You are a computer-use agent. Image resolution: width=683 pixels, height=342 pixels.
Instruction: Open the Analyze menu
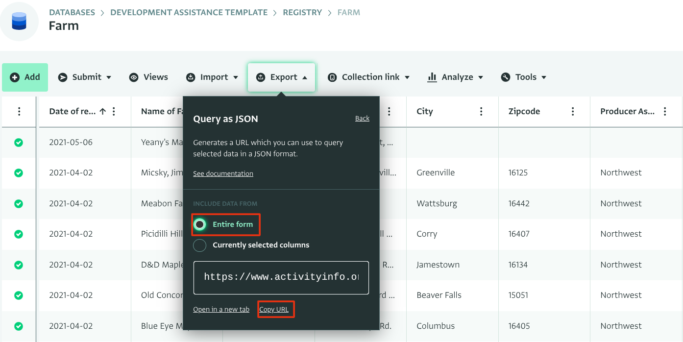[455, 77]
